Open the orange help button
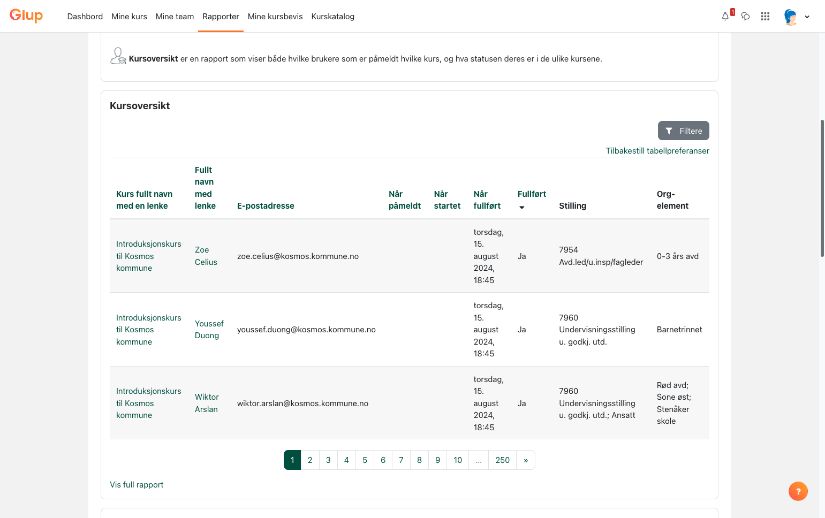Viewport: 825px width, 518px height. click(798, 491)
